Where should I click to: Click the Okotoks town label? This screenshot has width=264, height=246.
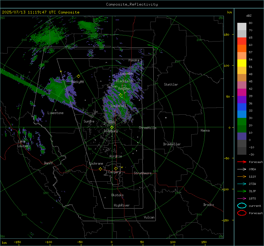[x=117, y=195]
